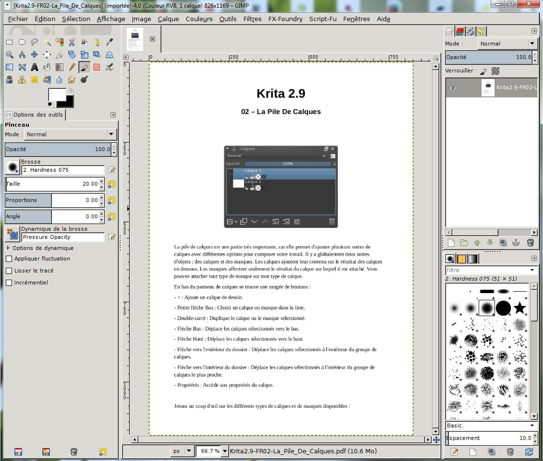Image resolution: width=543 pixels, height=461 pixels.
Task: Toggle link beside the Angle slider
Action: [x=111, y=217]
